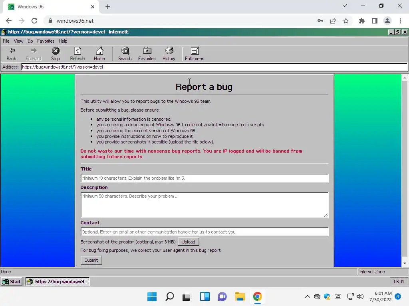
Task: Click the Internet Zone status indicator
Action: (x=383, y=272)
